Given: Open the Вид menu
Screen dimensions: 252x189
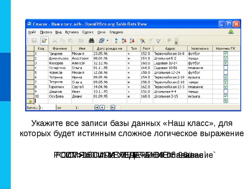Looking at the screenshot, I should coord(59,32).
